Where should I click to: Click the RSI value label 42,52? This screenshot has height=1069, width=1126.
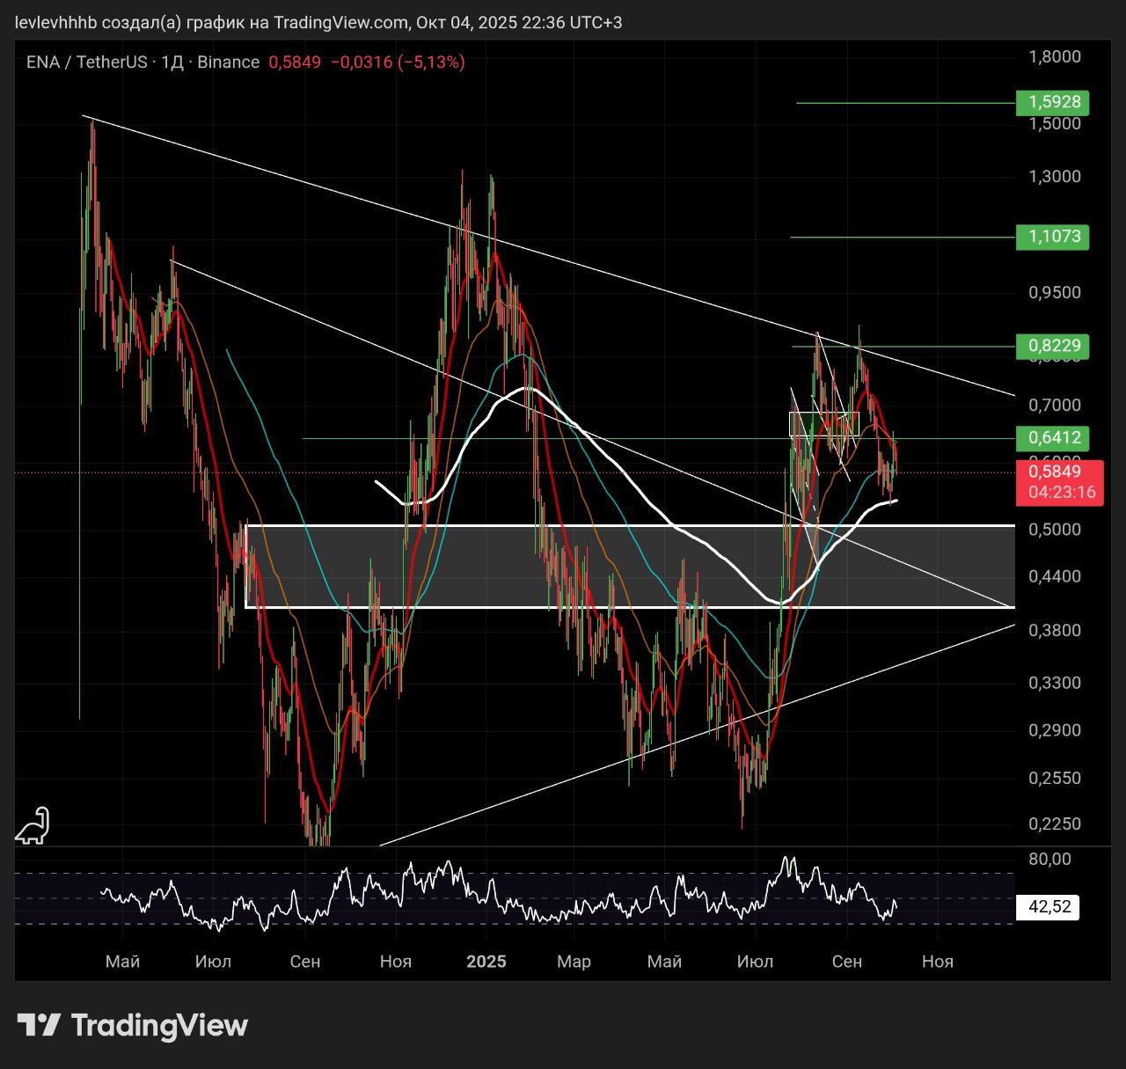1049,906
